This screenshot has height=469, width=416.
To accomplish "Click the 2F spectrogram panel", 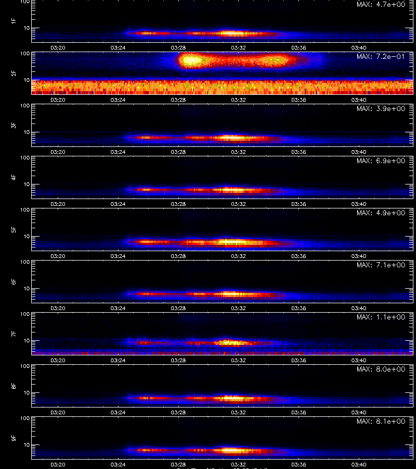I will pos(223,73).
